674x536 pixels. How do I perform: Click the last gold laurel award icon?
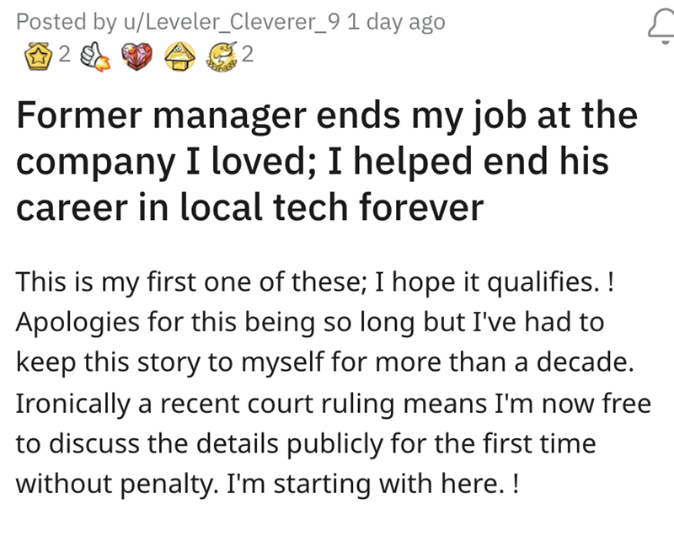coord(222,56)
